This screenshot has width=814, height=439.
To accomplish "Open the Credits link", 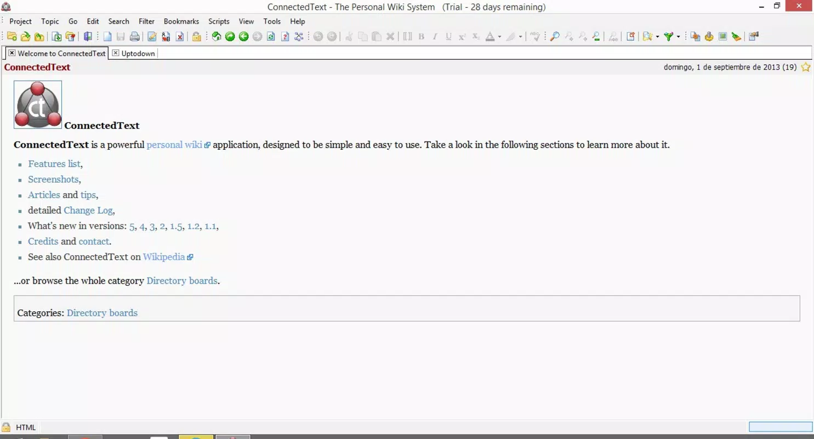I will tap(43, 241).
